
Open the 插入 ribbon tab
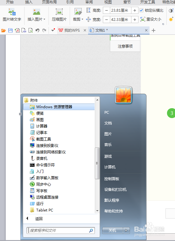coord(29,2)
